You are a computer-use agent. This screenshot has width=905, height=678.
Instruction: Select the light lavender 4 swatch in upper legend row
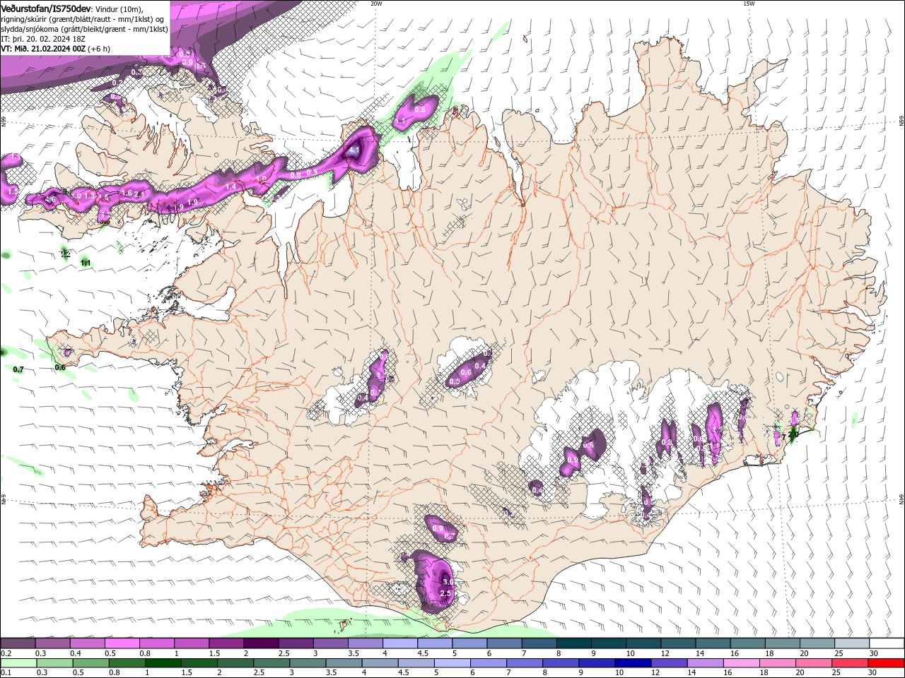(x=400, y=643)
